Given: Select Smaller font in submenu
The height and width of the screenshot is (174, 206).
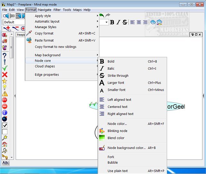Looking at the screenshot, I should tap(132, 90).
